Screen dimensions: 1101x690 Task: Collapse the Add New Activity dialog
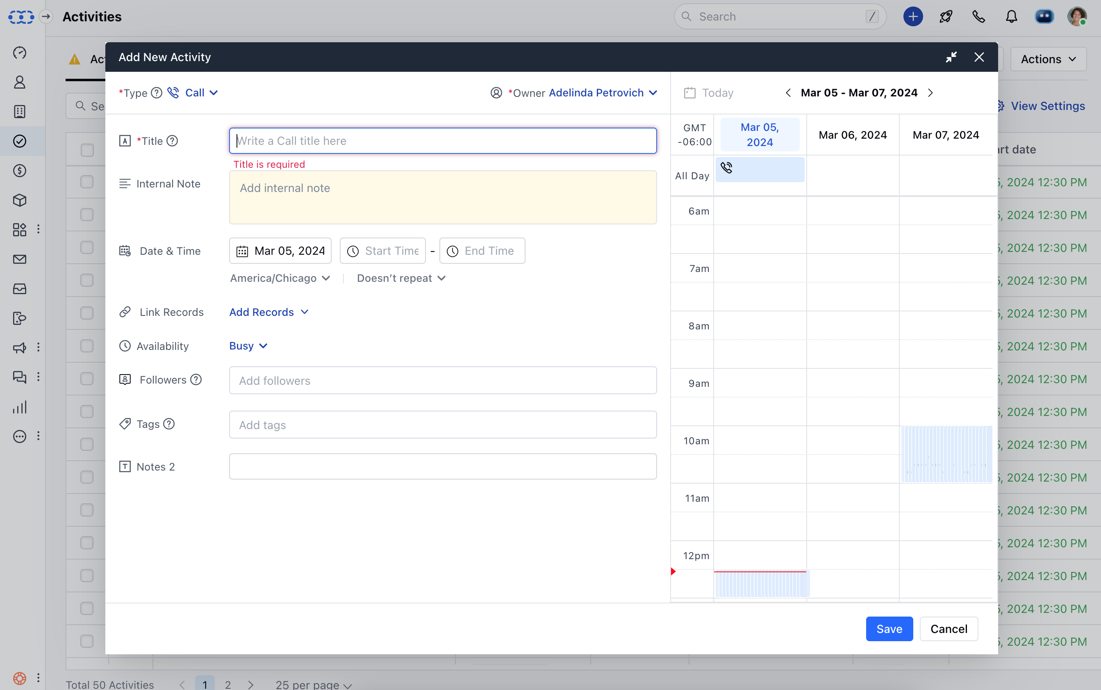click(x=951, y=57)
